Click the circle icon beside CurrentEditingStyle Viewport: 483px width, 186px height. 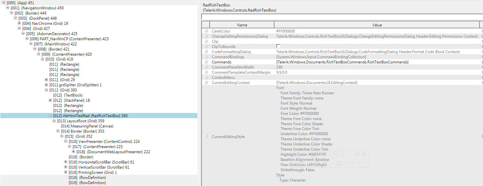pyautogui.click(x=206, y=137)
